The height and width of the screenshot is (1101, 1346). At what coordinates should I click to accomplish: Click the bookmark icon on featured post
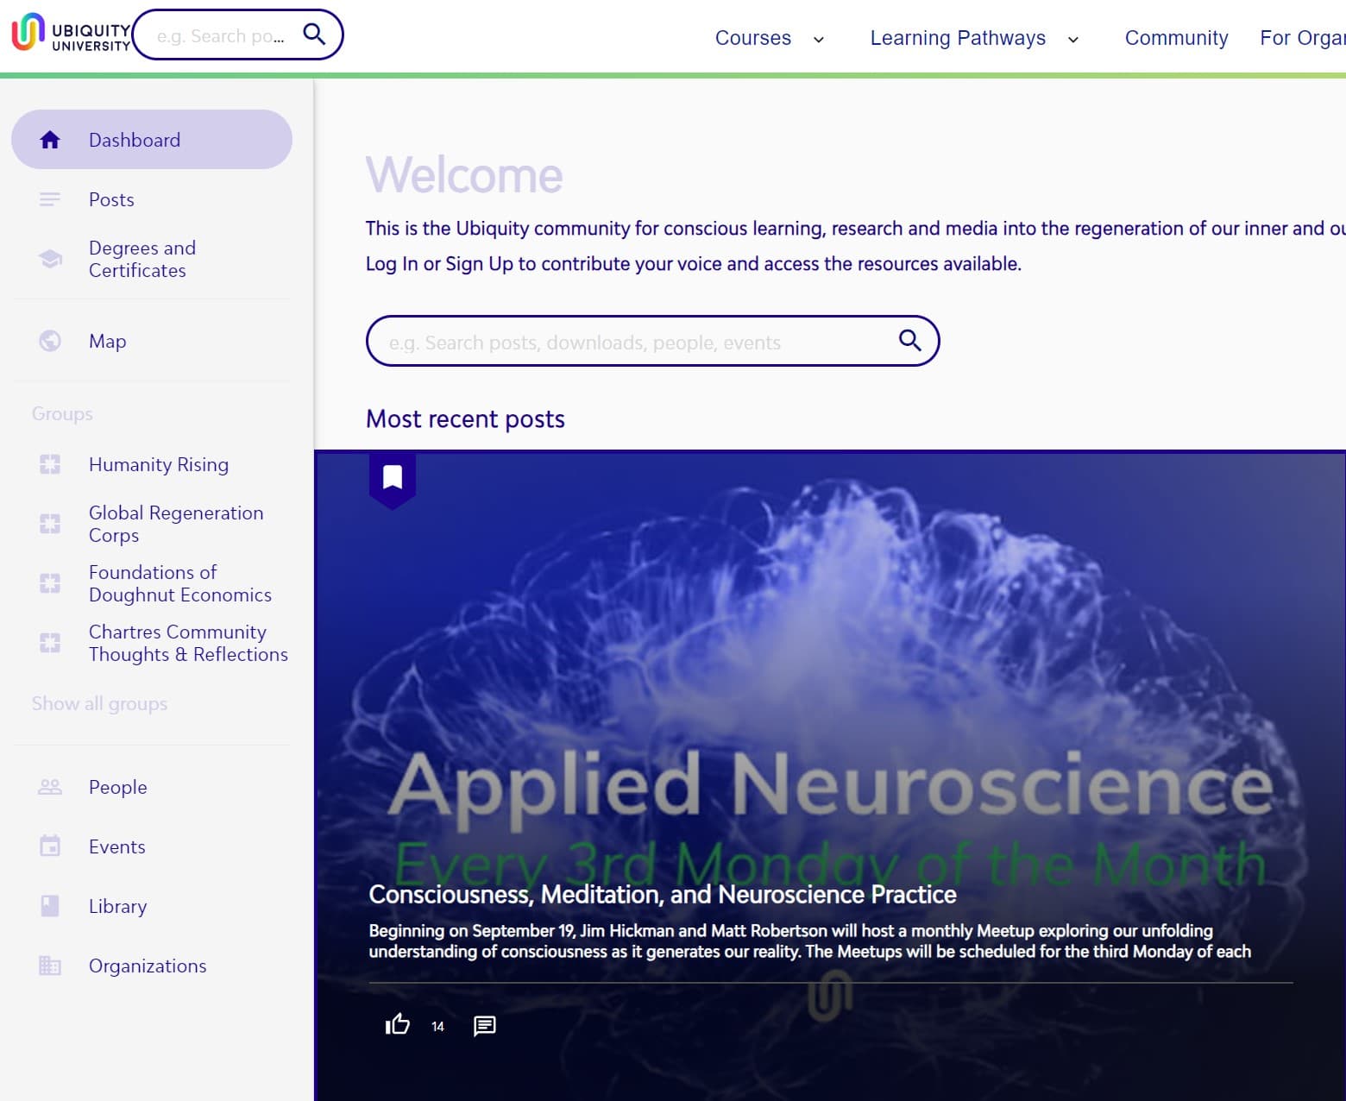pyautogui.click(x=393, y=478)
